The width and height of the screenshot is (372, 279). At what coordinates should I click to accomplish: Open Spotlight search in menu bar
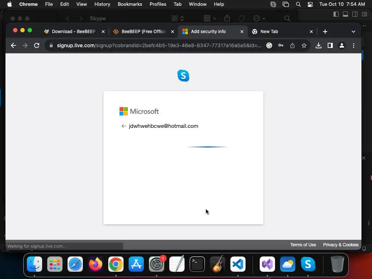pyautogui.click(x=298, y=4)
